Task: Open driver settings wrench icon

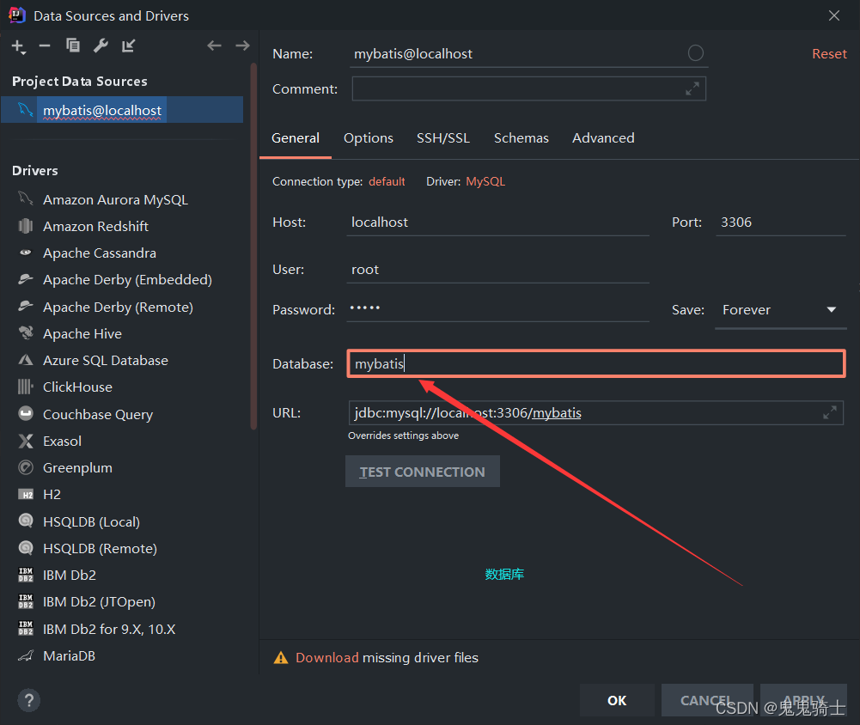Action: coord(101,46)
